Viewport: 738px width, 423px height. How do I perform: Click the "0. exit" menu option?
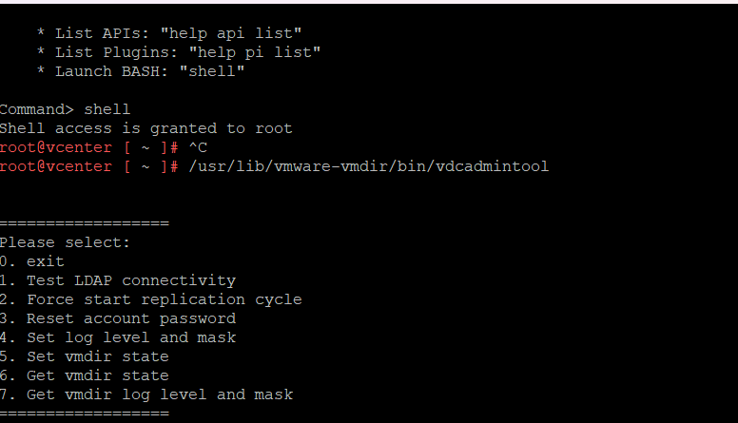tap(32, 261)
